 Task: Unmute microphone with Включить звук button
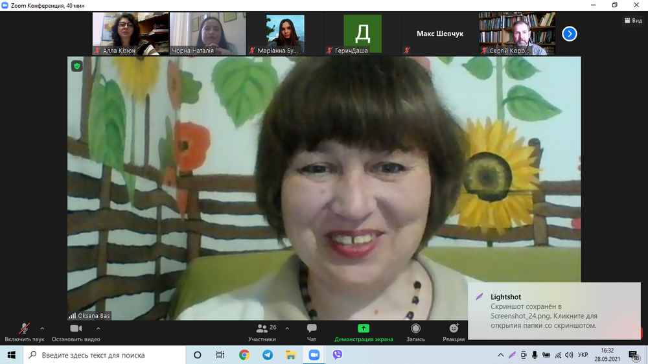pyautogui.click(x=24, y=332)
